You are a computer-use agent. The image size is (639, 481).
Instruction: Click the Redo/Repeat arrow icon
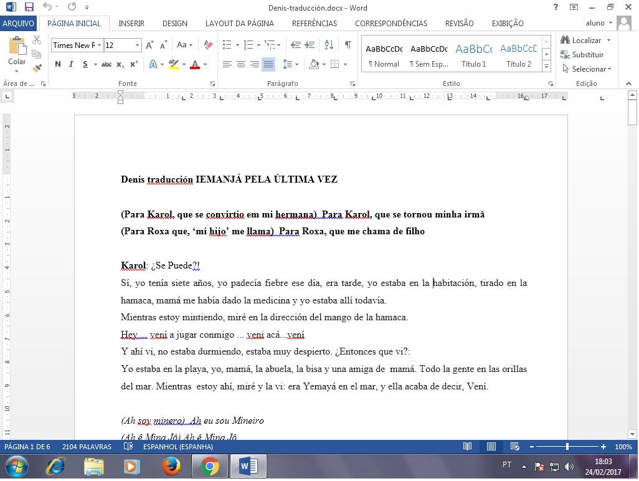72,6
